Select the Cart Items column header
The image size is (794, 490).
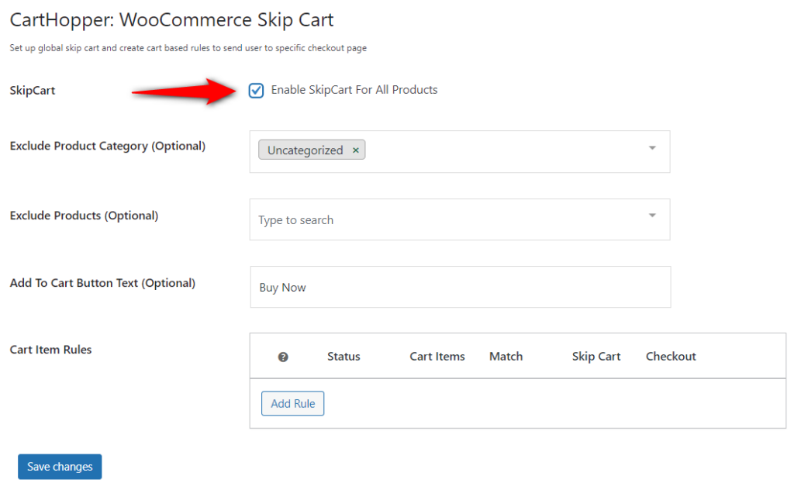(437, 357)
